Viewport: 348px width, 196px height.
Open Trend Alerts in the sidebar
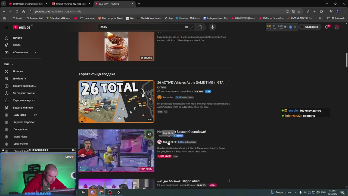pyautogui.click(x=22, y=137)
